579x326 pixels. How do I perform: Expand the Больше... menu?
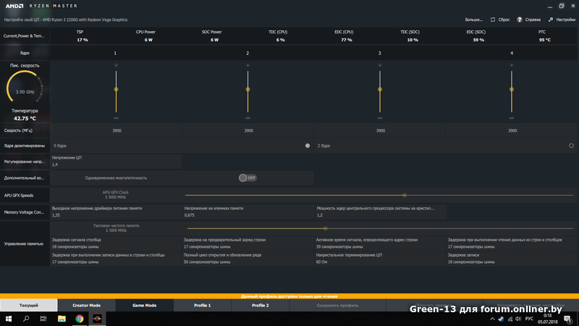click(x=473, y=20)
